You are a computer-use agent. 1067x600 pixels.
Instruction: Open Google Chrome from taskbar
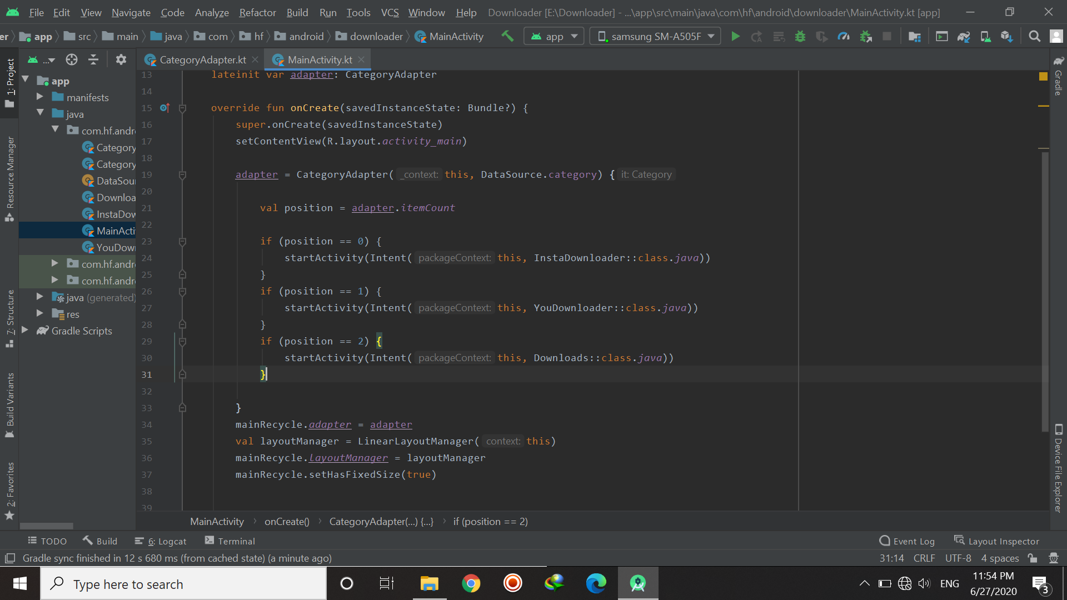(471, 583)
